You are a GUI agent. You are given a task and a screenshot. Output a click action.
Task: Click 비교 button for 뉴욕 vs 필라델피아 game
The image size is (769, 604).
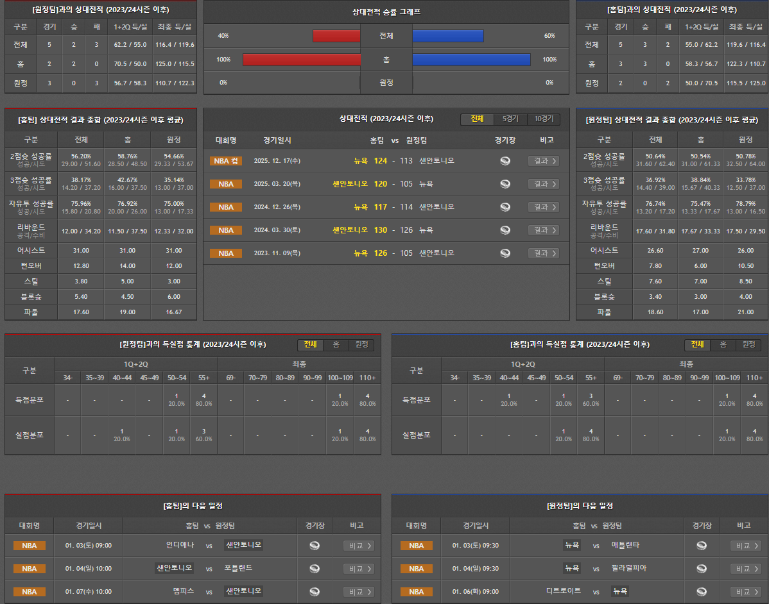pyautogui.click(x=745, y=569)
